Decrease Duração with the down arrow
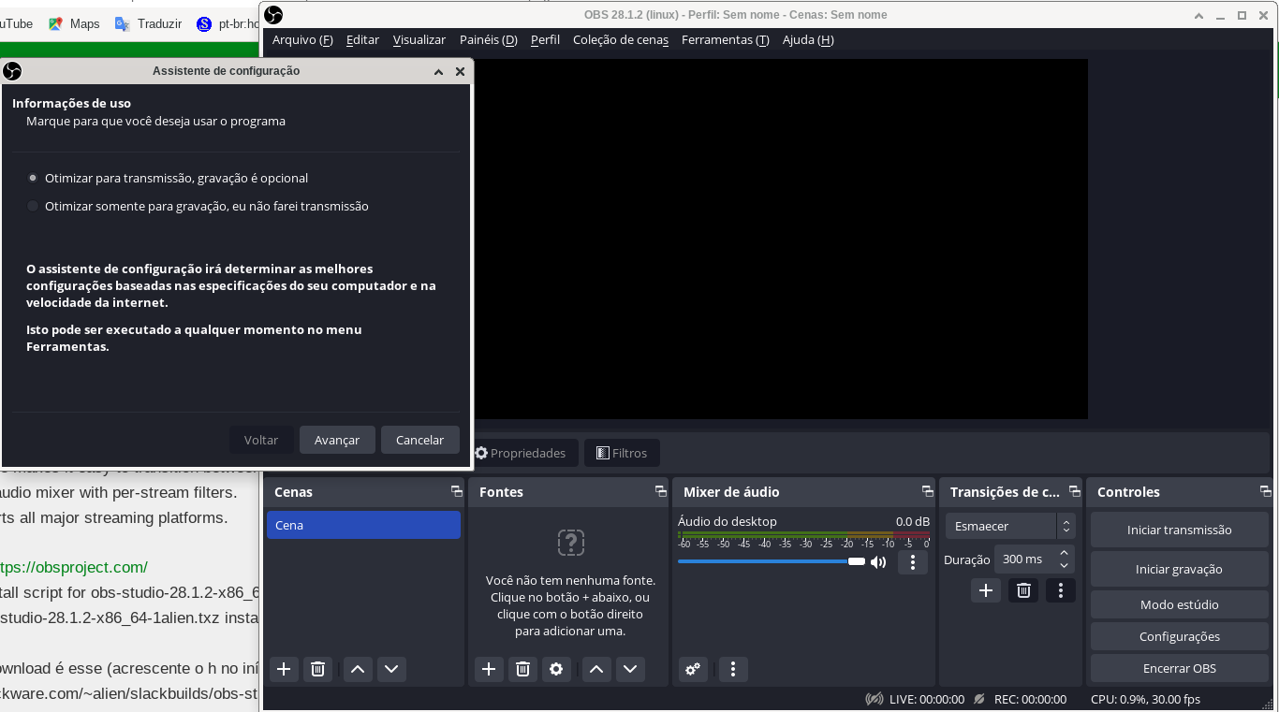 click(1064, 566)
